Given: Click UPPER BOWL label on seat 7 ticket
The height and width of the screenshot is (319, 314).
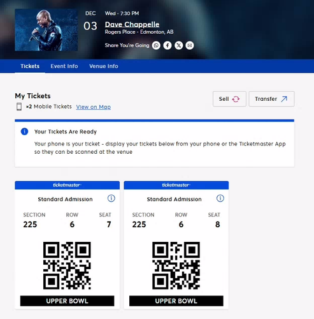Looking at the screenshot, I should point(67,301).
